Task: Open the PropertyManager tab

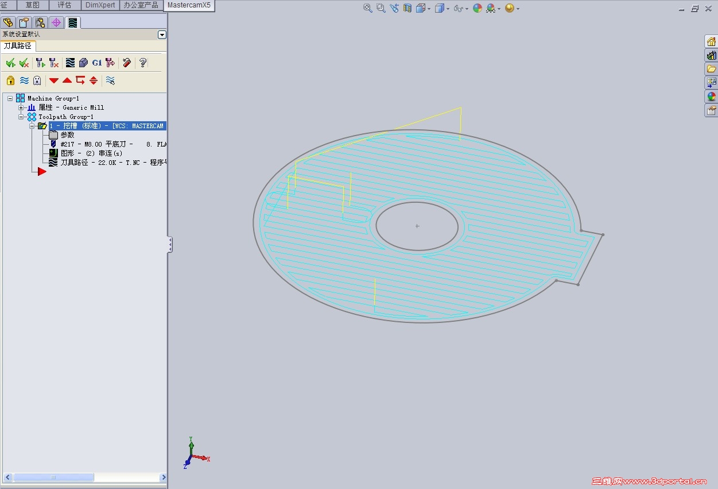Action: click(x=24, y=22)
